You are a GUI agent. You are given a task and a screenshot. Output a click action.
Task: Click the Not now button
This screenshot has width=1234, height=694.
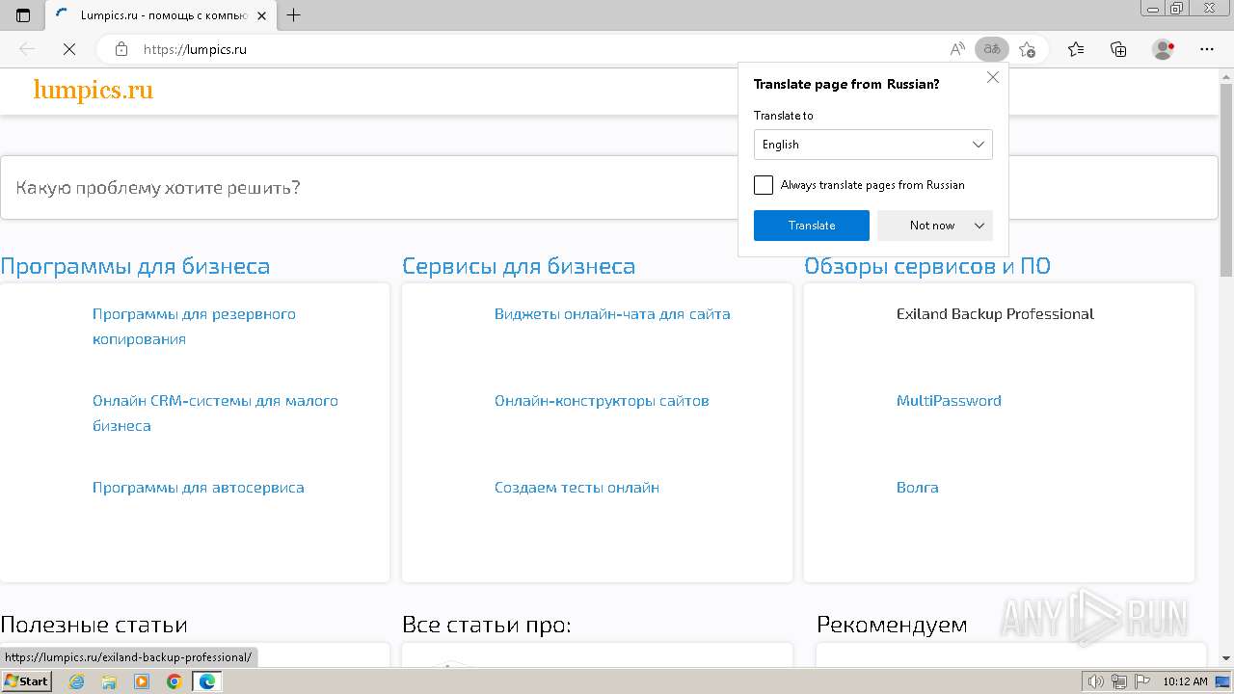click(x=932, y=226)
